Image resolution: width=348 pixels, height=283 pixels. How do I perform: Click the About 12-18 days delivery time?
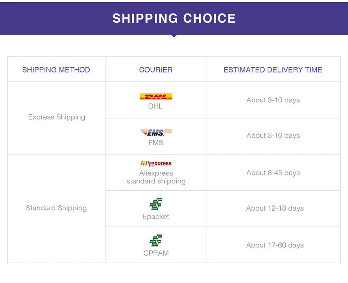(275, 208)
